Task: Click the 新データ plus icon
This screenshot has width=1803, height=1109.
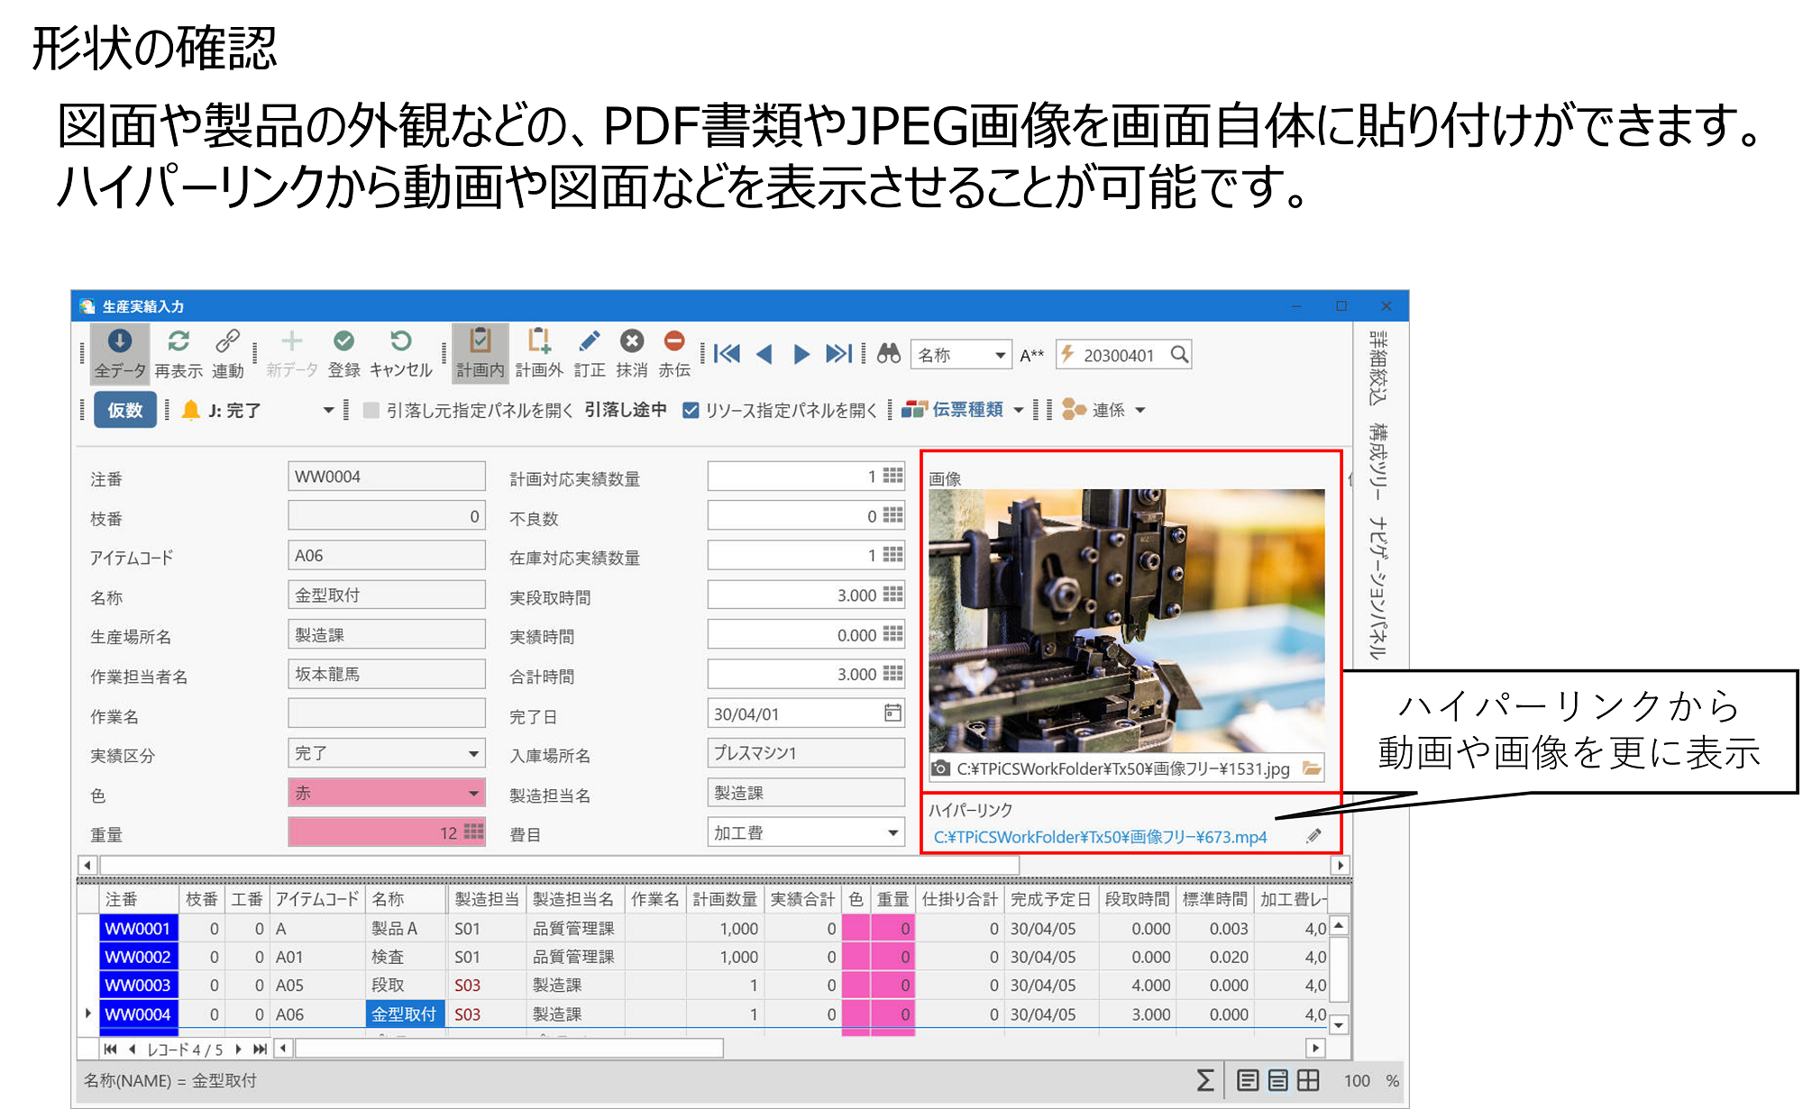Action: [291, 341]
